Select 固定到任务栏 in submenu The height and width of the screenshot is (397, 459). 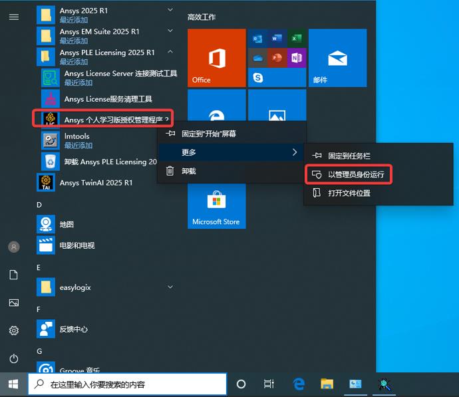click(379, 156)
